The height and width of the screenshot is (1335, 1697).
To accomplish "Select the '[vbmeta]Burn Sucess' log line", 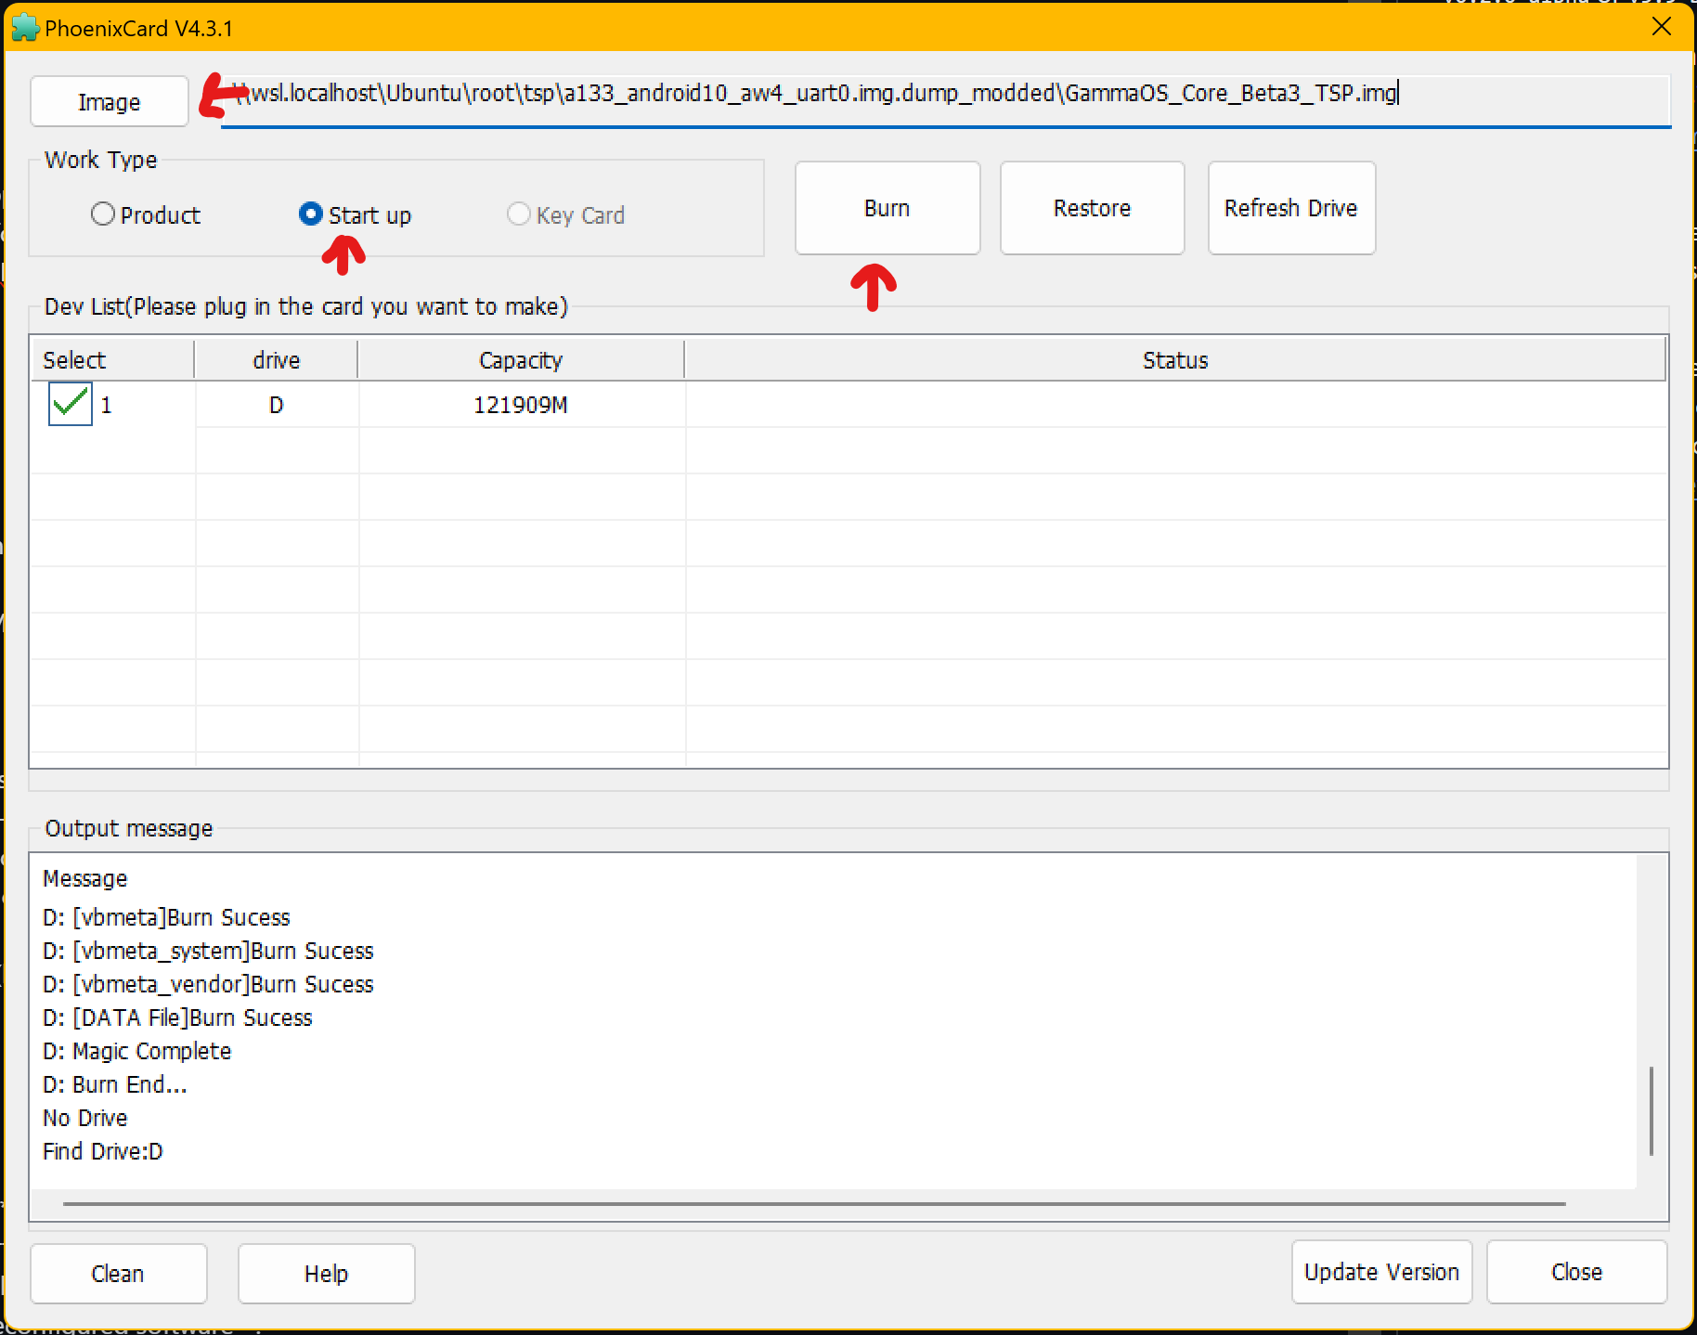I will 166,917.
